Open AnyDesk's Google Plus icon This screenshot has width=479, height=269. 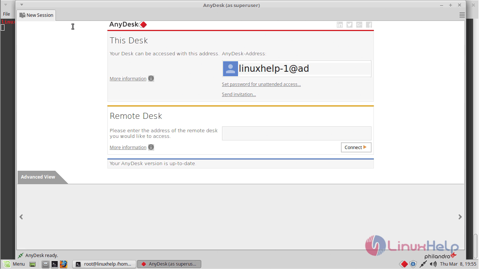359,25
